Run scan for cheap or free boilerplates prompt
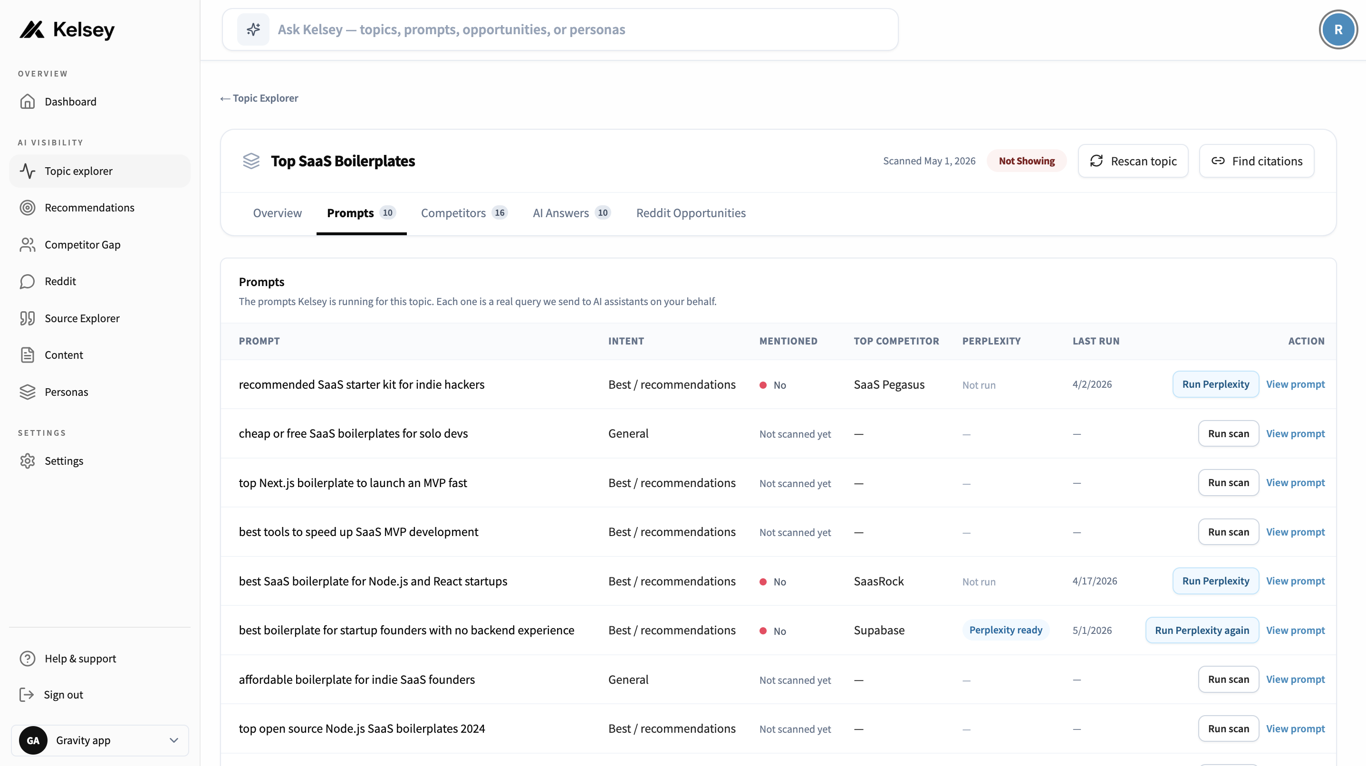 (1228, 434)
